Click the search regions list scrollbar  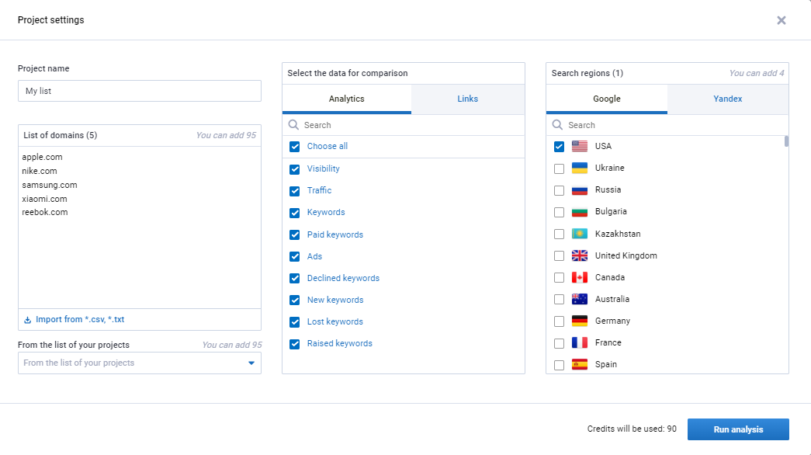click(786, 142)
